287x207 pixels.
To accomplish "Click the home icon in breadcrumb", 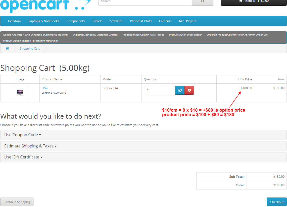I will 7,48.
